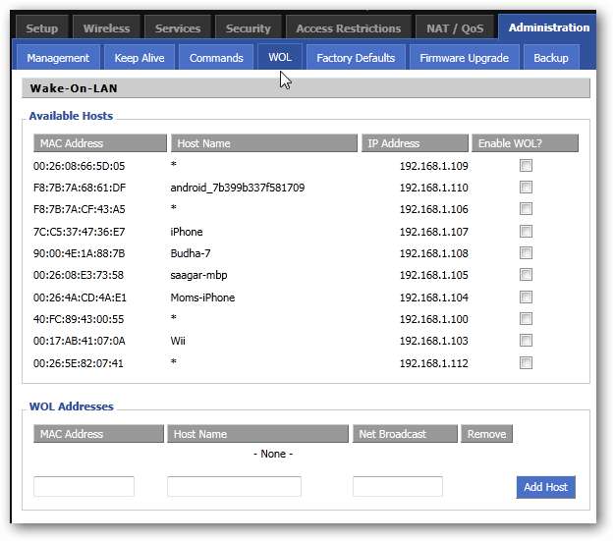The image size is (614, 541).
Task: Click the MAC Address input field
Action: [x=84, y=487]
